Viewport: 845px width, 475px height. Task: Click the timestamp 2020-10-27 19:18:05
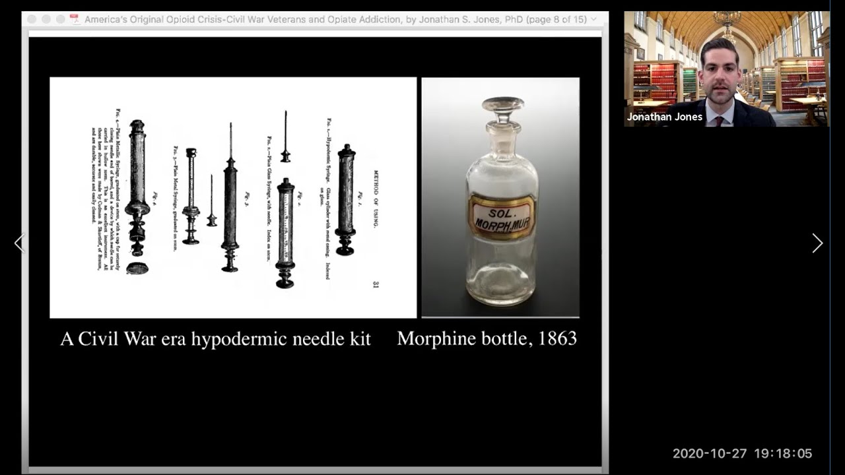click(742, 453)
